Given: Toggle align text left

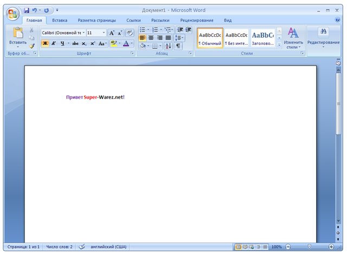Looking at the screenshot, I should (143, 38).
